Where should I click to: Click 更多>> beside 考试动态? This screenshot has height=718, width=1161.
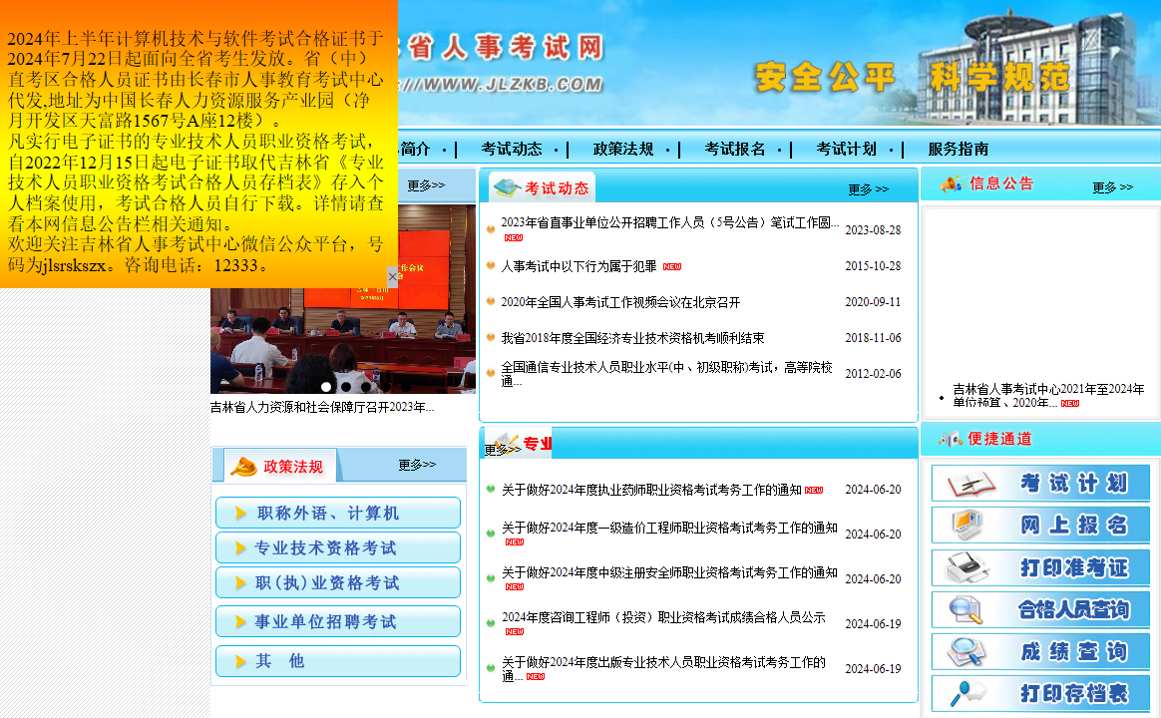(866, 186)
